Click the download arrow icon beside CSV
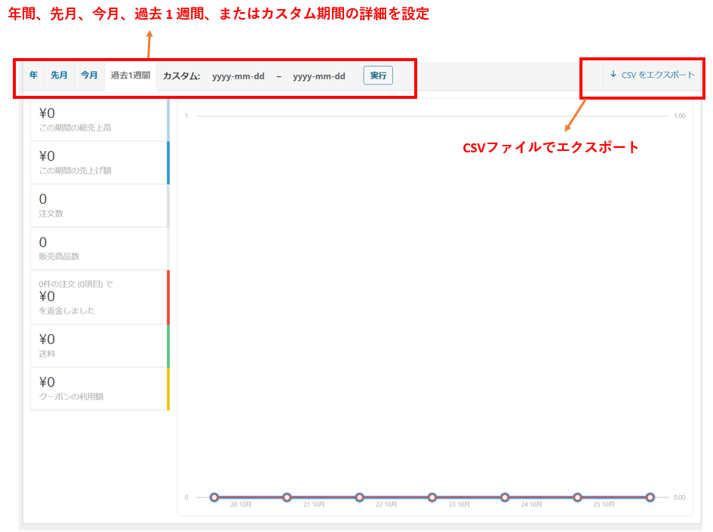Screen dimensions: 713x532 coord(613,75)
